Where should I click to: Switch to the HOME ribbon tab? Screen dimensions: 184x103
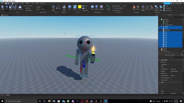click(x=22, y=3)
